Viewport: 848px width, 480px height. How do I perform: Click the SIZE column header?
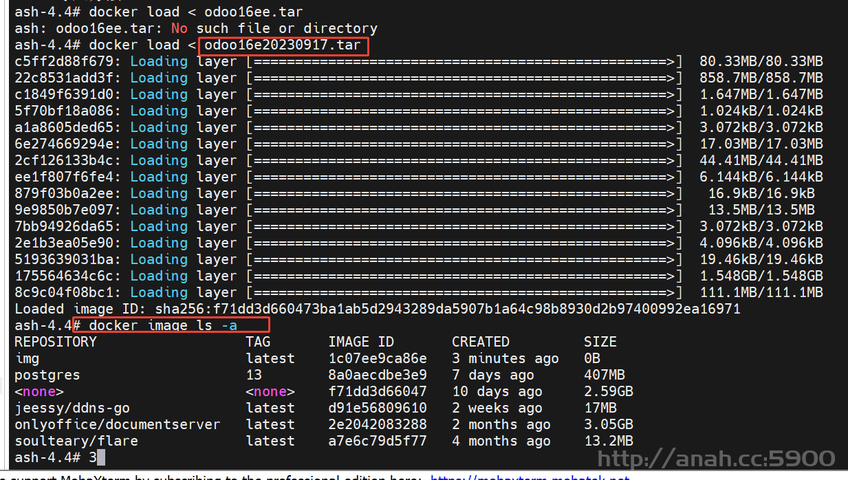pyautogui.click(x=600, y=342)
